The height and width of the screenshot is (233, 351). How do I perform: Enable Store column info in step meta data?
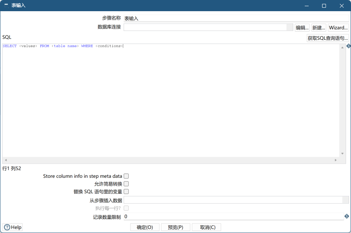(126, 176)
